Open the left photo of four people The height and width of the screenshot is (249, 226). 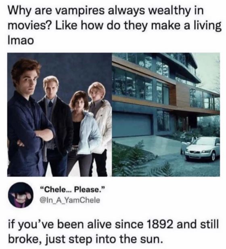[x=59, y=114]
